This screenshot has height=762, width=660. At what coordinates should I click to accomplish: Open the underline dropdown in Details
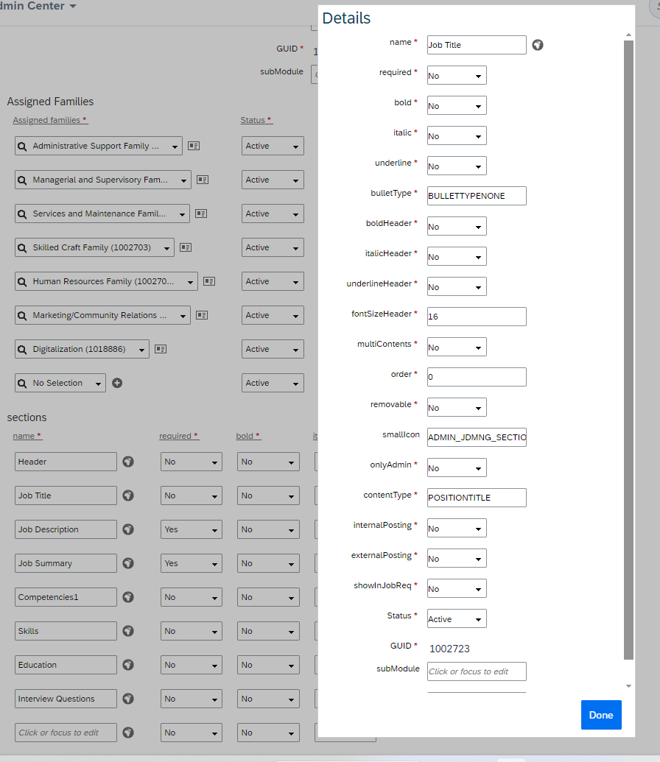[x=457, y=166]
